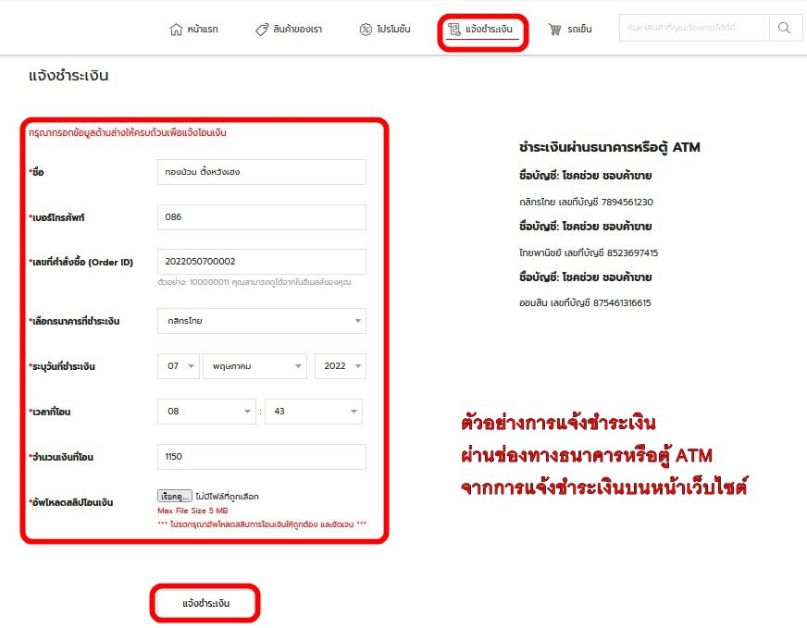The image size is (807, 628).
Task: Click the payment notice icon beside แจ้งชำระเงิน
Action: 454,30
